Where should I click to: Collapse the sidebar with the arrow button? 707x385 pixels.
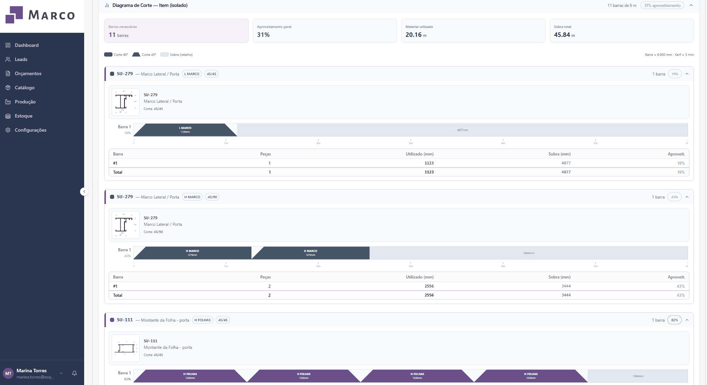(84, 192)
